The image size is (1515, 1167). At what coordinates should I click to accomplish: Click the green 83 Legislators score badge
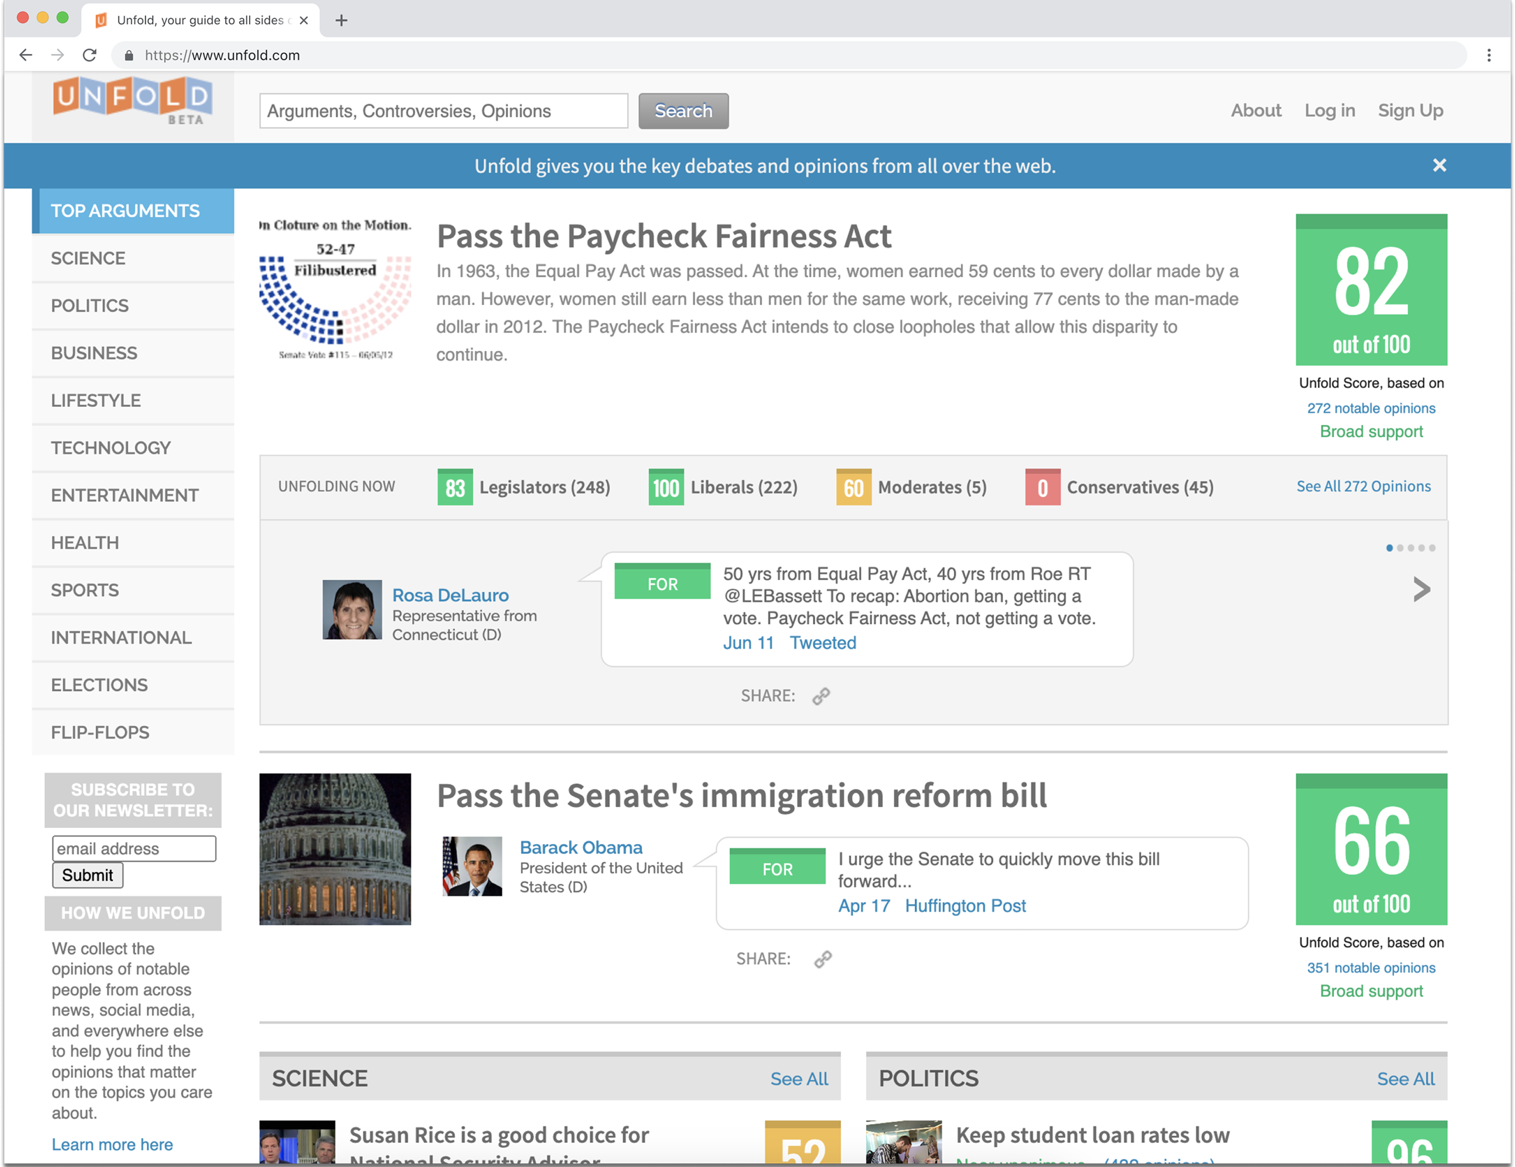[455, 487]
